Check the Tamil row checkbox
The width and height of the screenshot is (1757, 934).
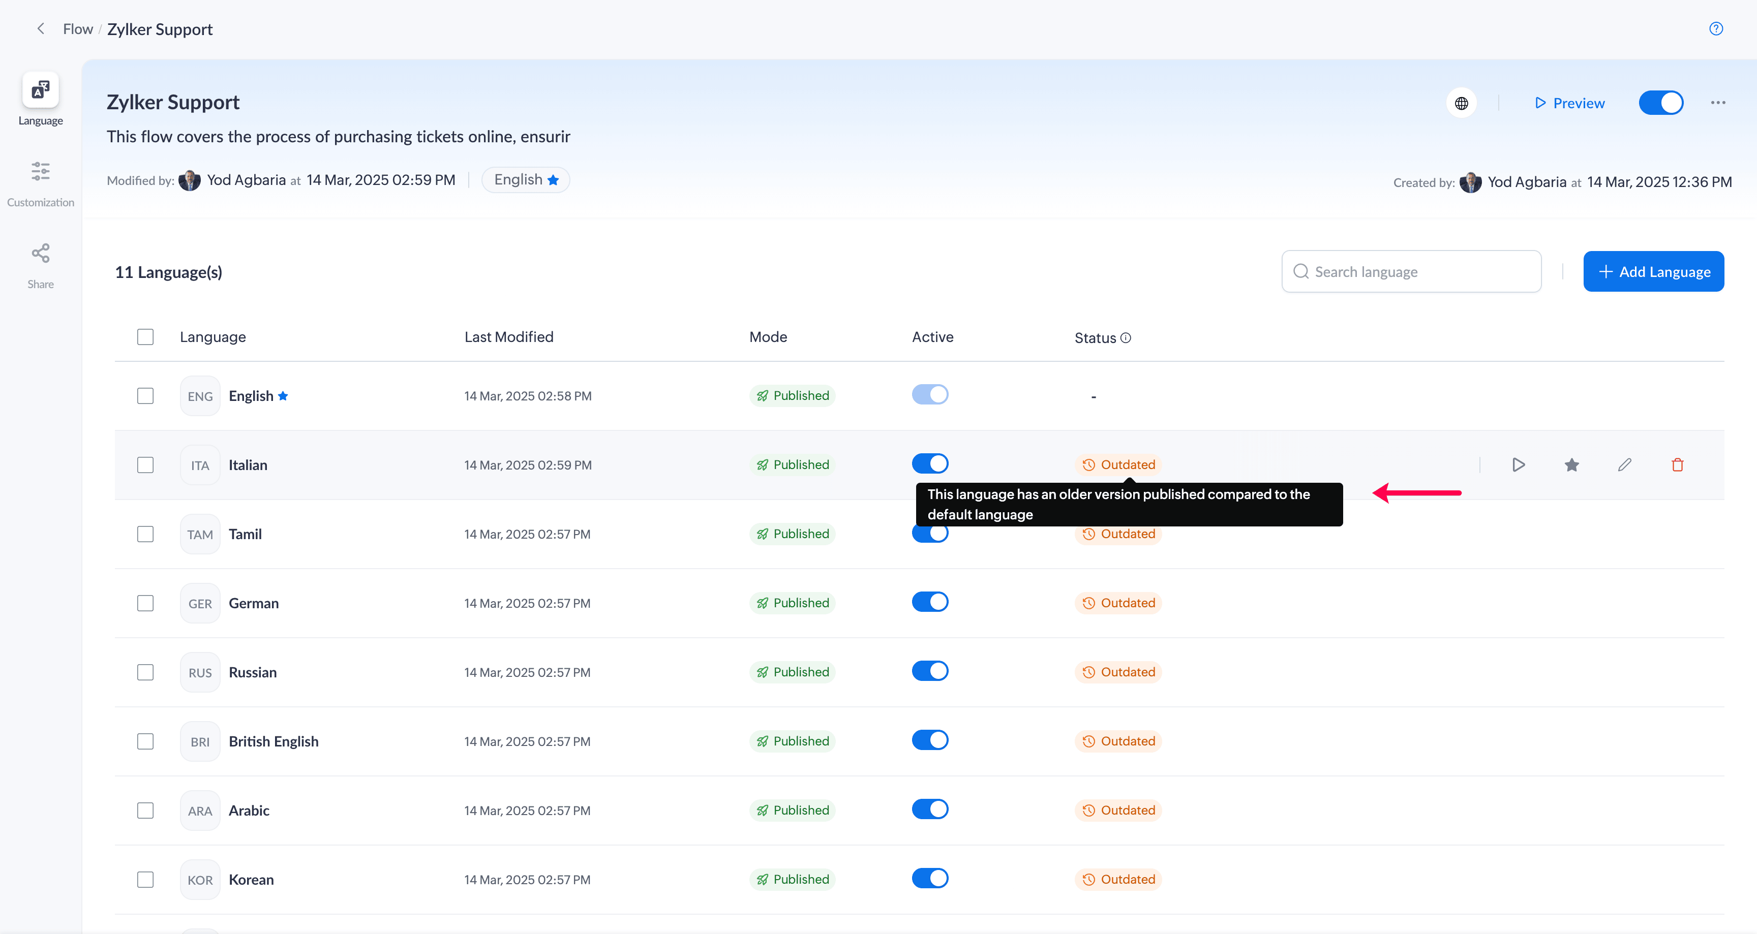(145, 534)
